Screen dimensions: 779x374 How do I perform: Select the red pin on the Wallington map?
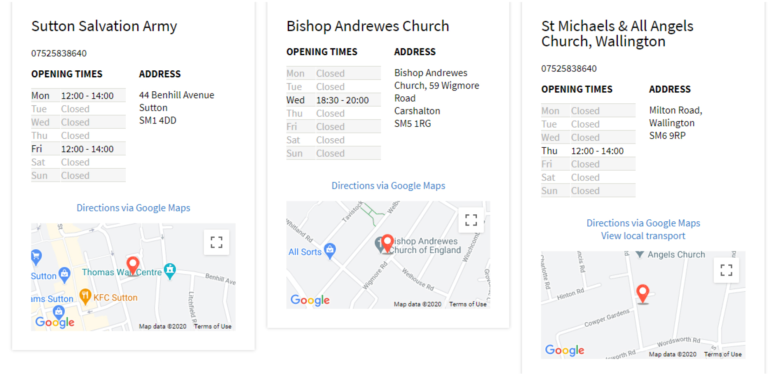pos(643,294)
